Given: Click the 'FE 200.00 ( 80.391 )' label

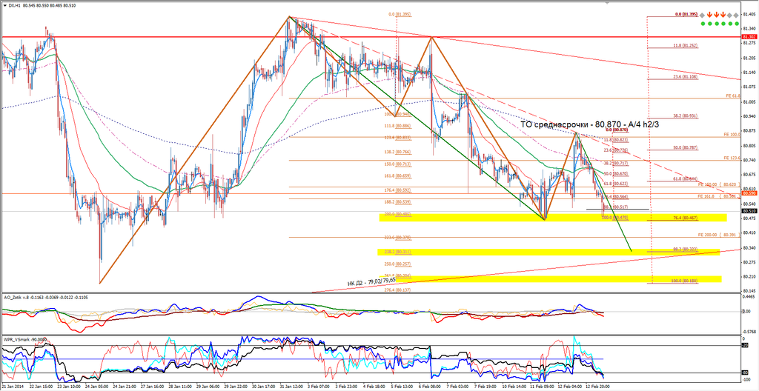Looking at the screenshot, I should click(719, 235).
